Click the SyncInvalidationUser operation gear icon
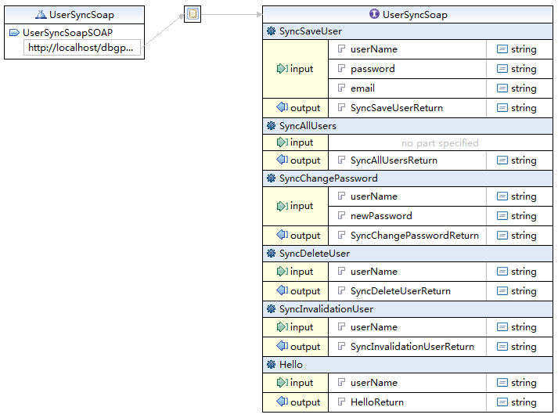Viewport: 558px width, 418px height. tap(271, 308)
